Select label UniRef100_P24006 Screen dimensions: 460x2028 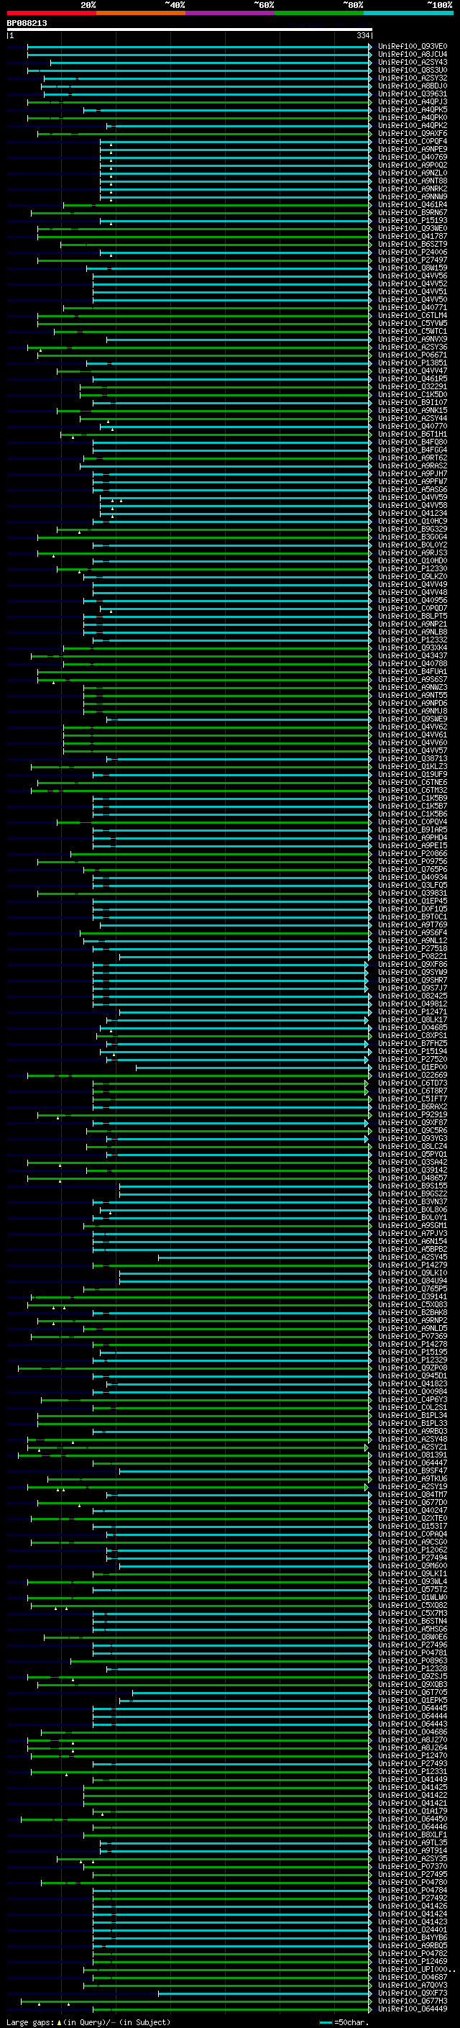point(412,252)
